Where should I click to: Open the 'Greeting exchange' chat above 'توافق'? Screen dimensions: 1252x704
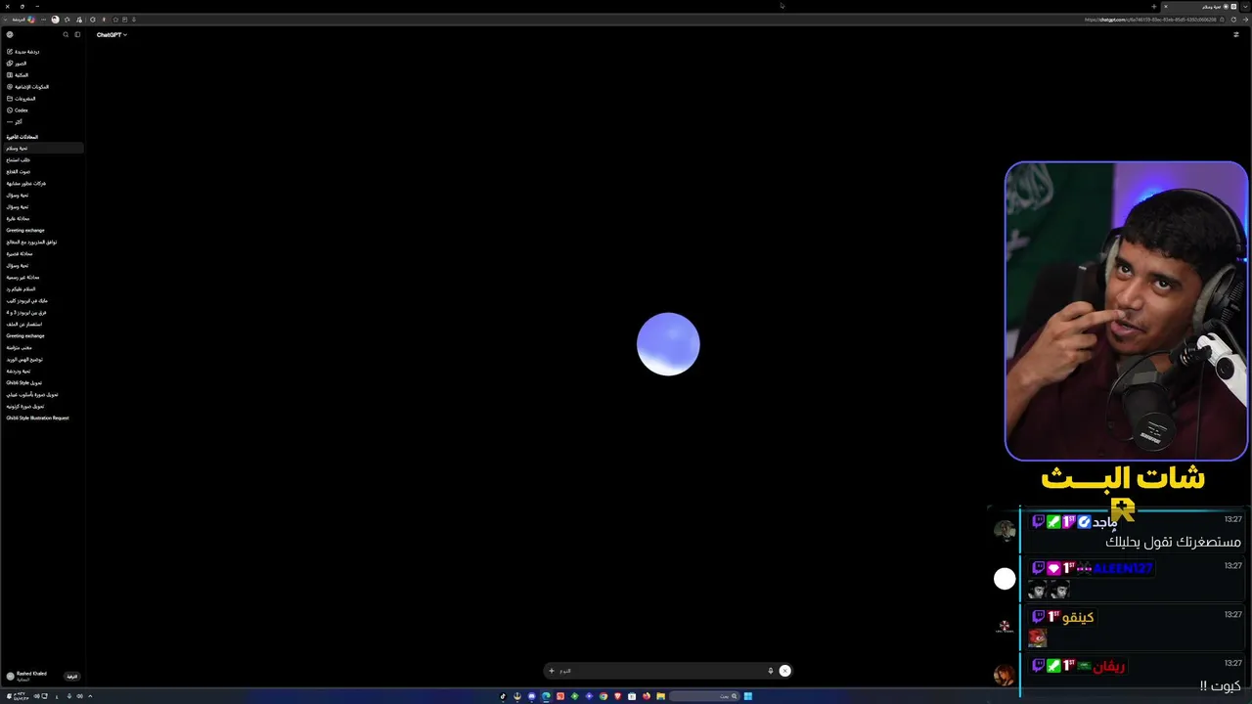point(25,231)
